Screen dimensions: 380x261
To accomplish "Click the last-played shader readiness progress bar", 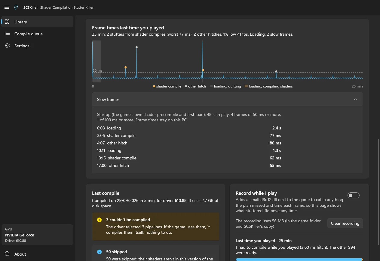I will pos(299,260).
